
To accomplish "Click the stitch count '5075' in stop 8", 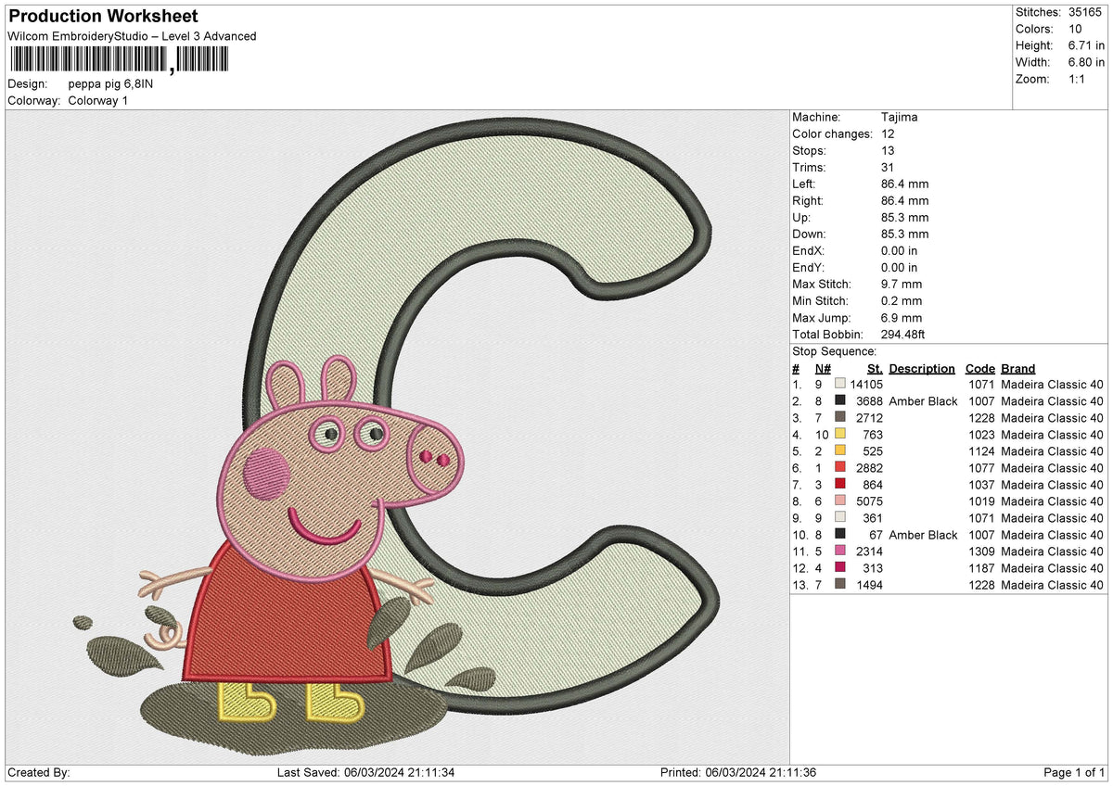I will [870, 501].
